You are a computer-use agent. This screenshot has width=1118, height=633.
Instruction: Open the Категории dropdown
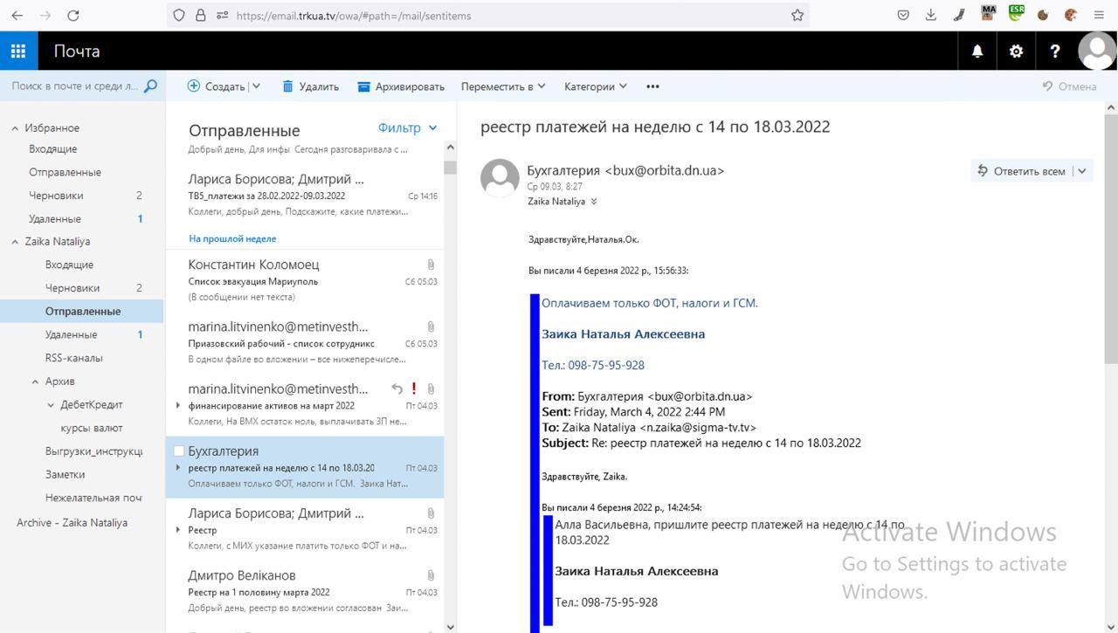point(596,86)
